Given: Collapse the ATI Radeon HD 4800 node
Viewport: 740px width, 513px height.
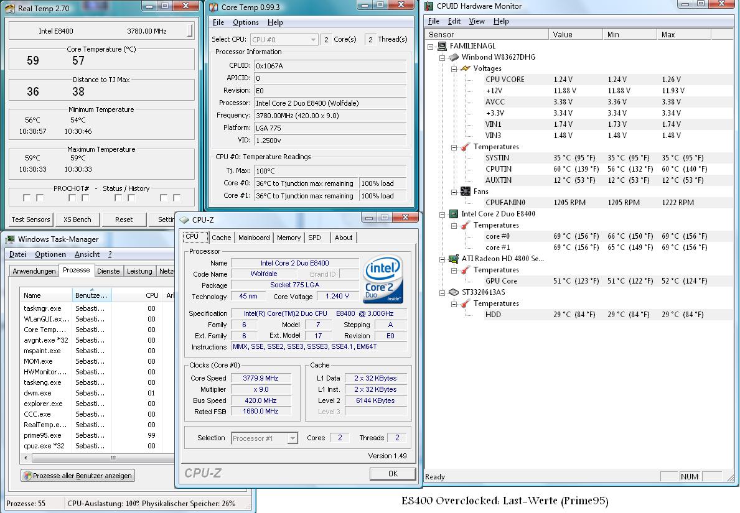Looking at the screenshot, I should pyautogui.click(x=443, y=259).
